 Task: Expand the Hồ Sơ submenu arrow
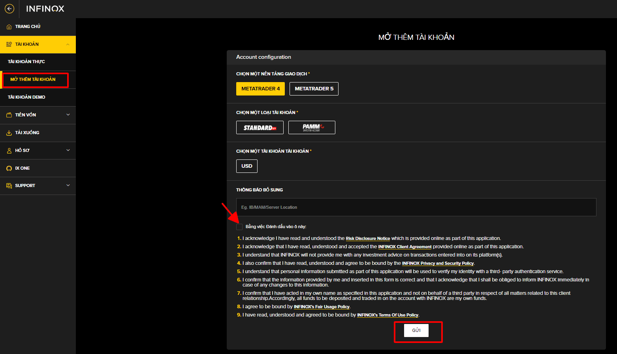(x=68, y=150)
